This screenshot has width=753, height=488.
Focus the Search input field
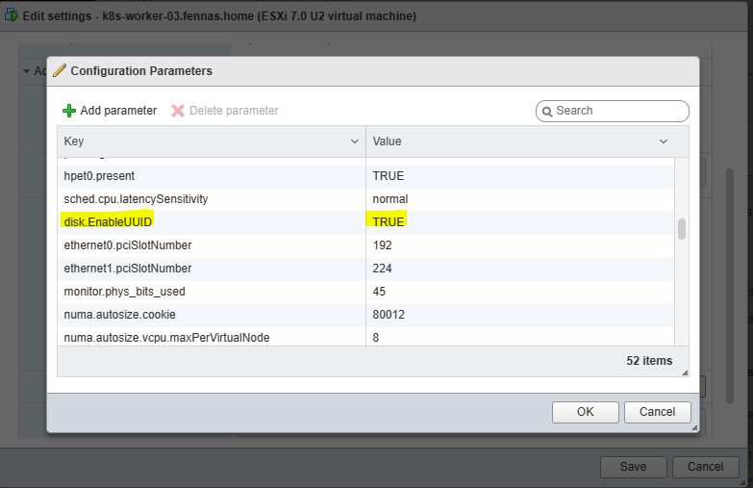coord(613,111)
